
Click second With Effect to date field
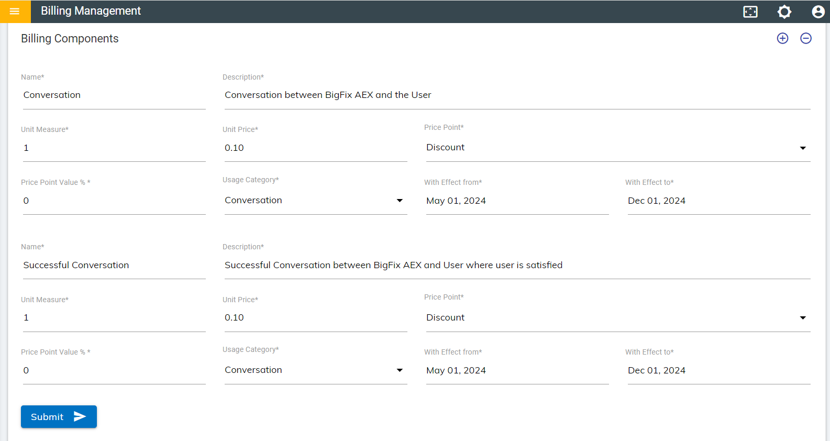pyautogui.click(x=718, y=371)
